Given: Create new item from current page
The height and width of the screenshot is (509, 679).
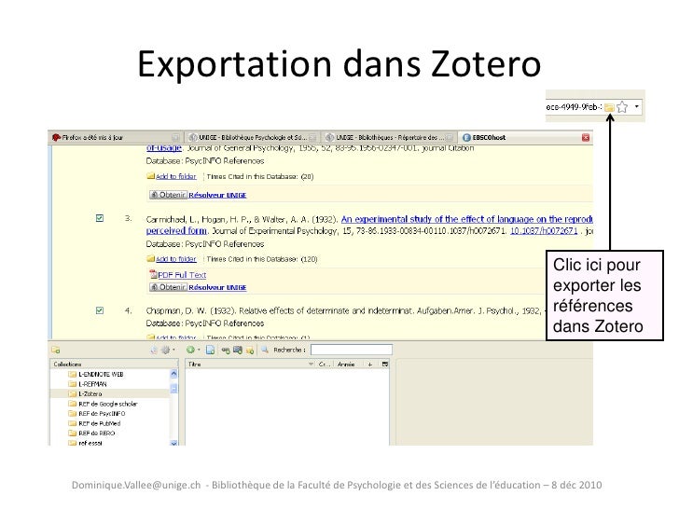Looking at the screenshot, I should (x=210, y=350).
